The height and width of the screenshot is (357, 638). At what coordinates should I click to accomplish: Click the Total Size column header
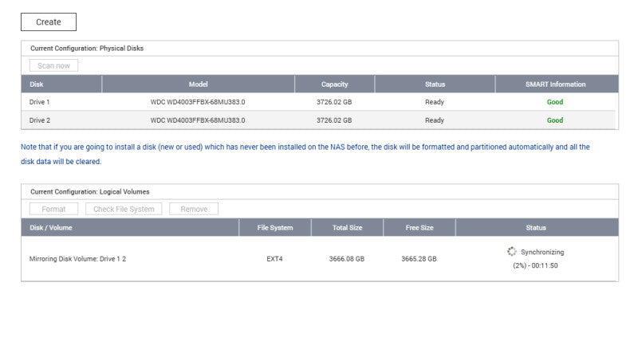click(347, 228)
